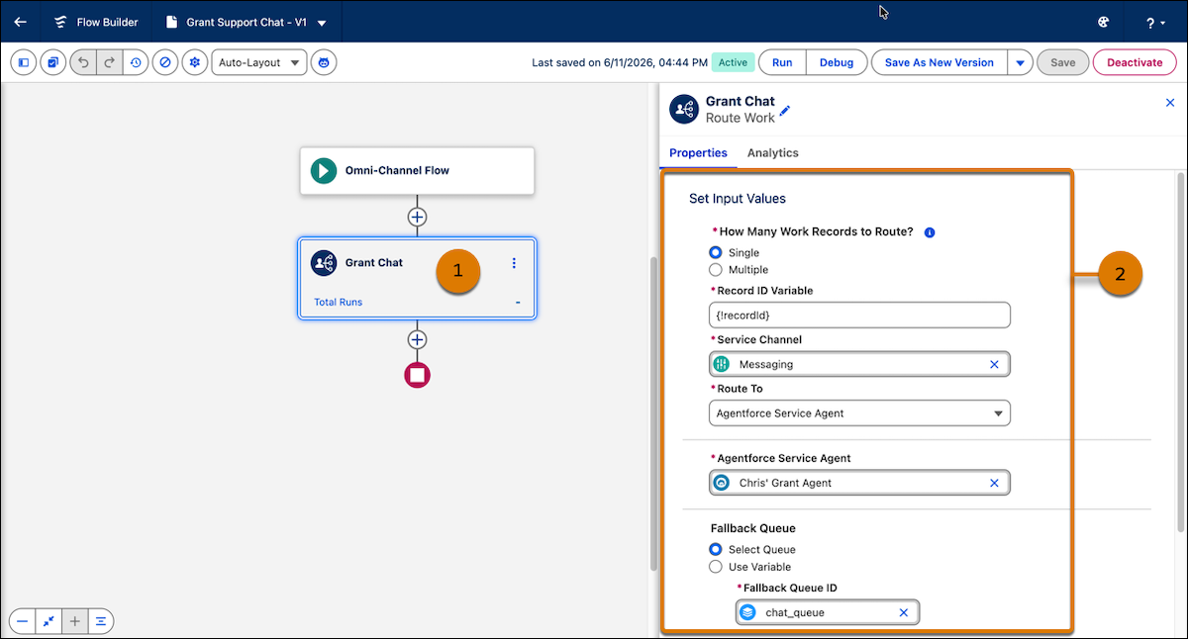Add element after Omni-Channel Flow start
This screenshot has height=639, width=1188.
pyautogui.click(x=418, y=217)
